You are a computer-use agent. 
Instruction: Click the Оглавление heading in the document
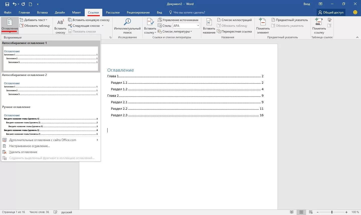coord(121,70)
